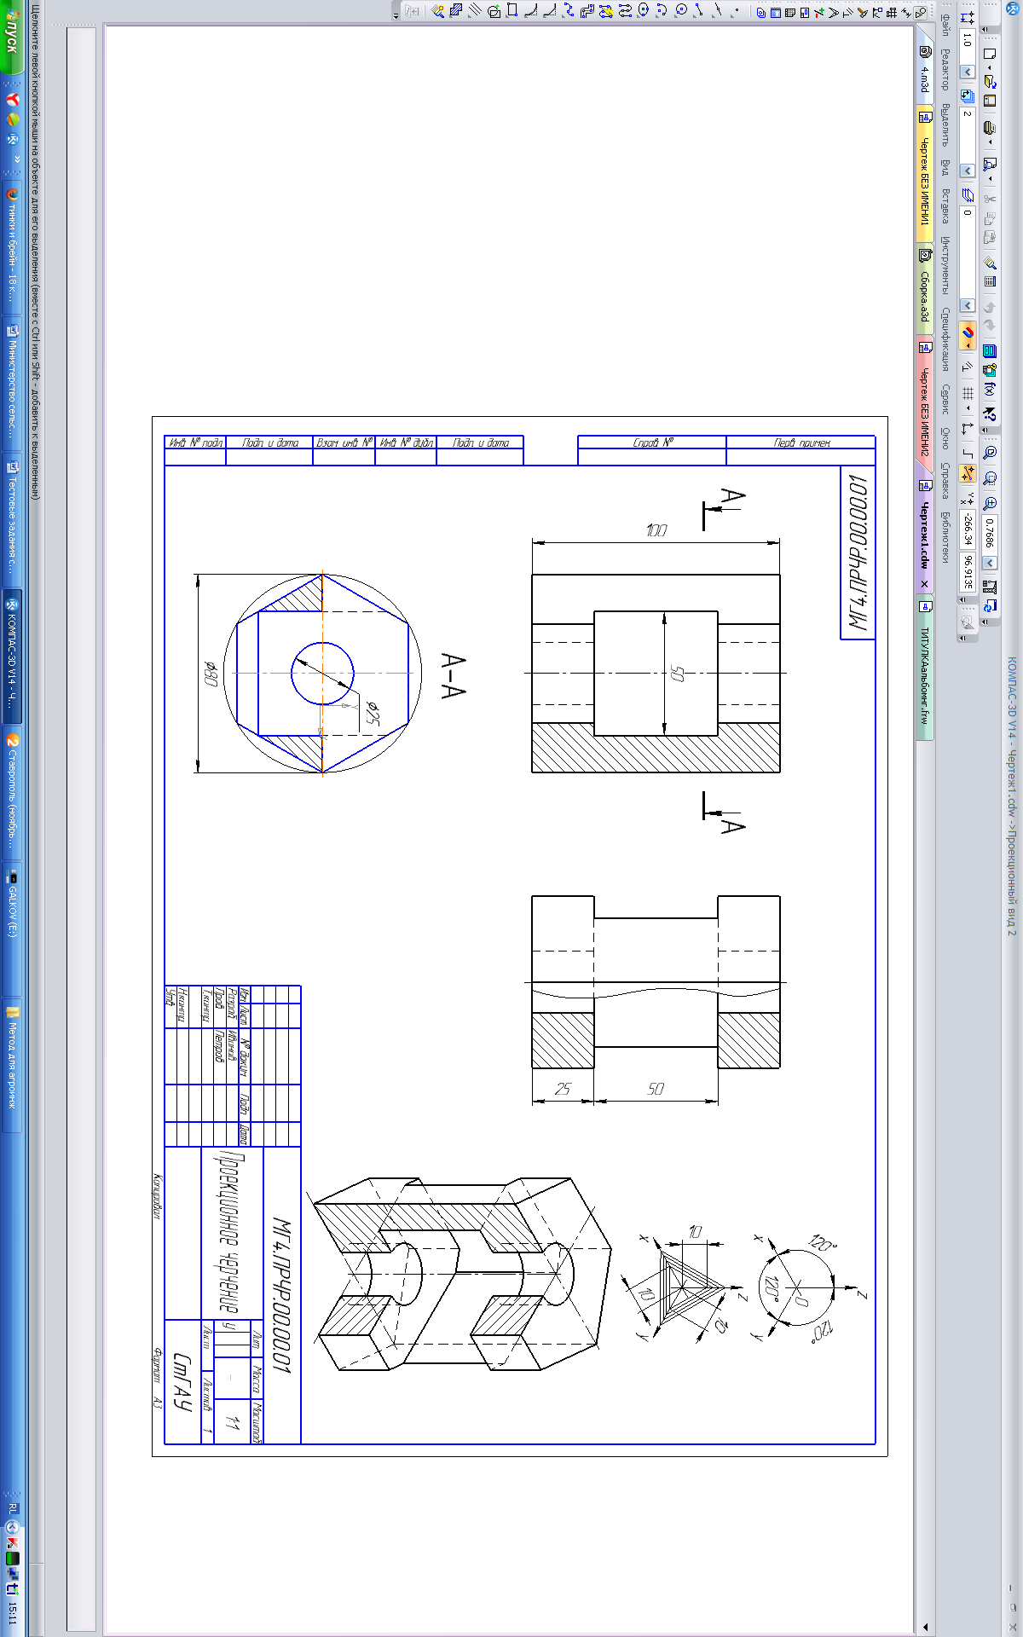Close the Чертеж1.cdw tab
The width and height of the screenshot is (1023, 1637).
[x=925, y=584]
